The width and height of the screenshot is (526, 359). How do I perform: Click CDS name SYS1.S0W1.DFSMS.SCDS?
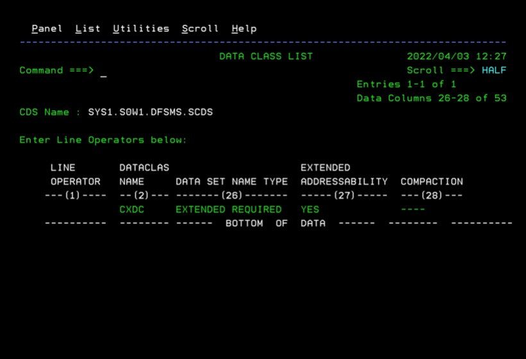coord(150,112)
